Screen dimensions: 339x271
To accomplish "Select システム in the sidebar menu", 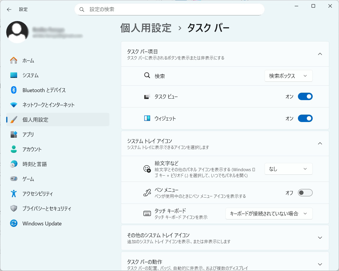I will (30, 75).
